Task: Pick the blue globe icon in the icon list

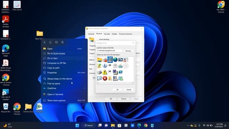Action: pyautogui.click(x=115, y=60)
